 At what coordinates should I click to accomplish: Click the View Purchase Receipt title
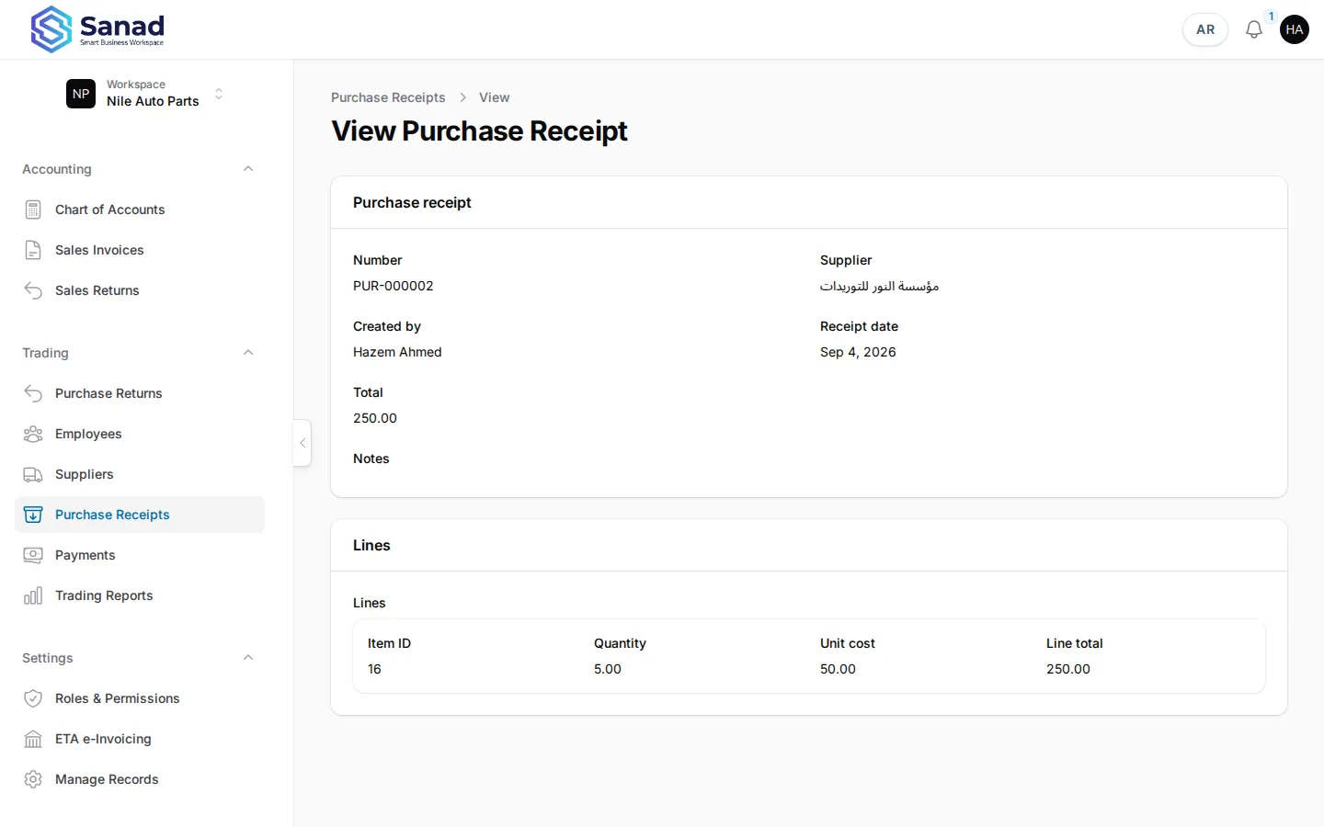click(x=479, y=131)
